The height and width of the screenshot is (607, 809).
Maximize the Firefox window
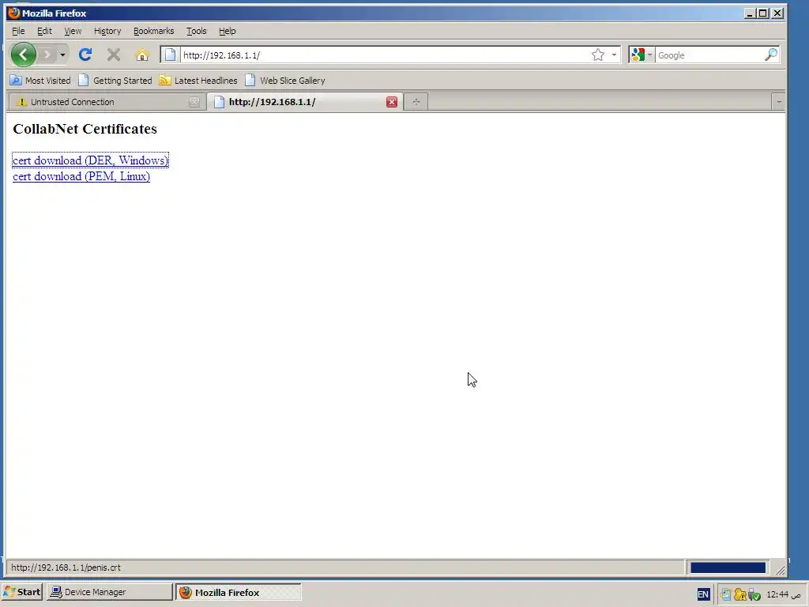tap(763, 13)
